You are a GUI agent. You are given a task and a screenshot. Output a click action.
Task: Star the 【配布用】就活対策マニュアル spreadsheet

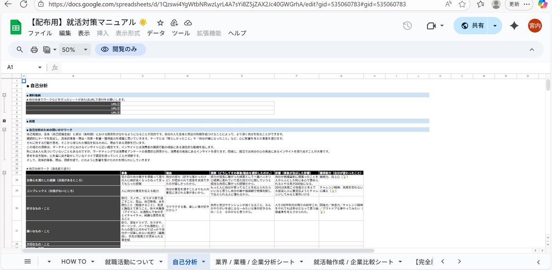(160, 22)
